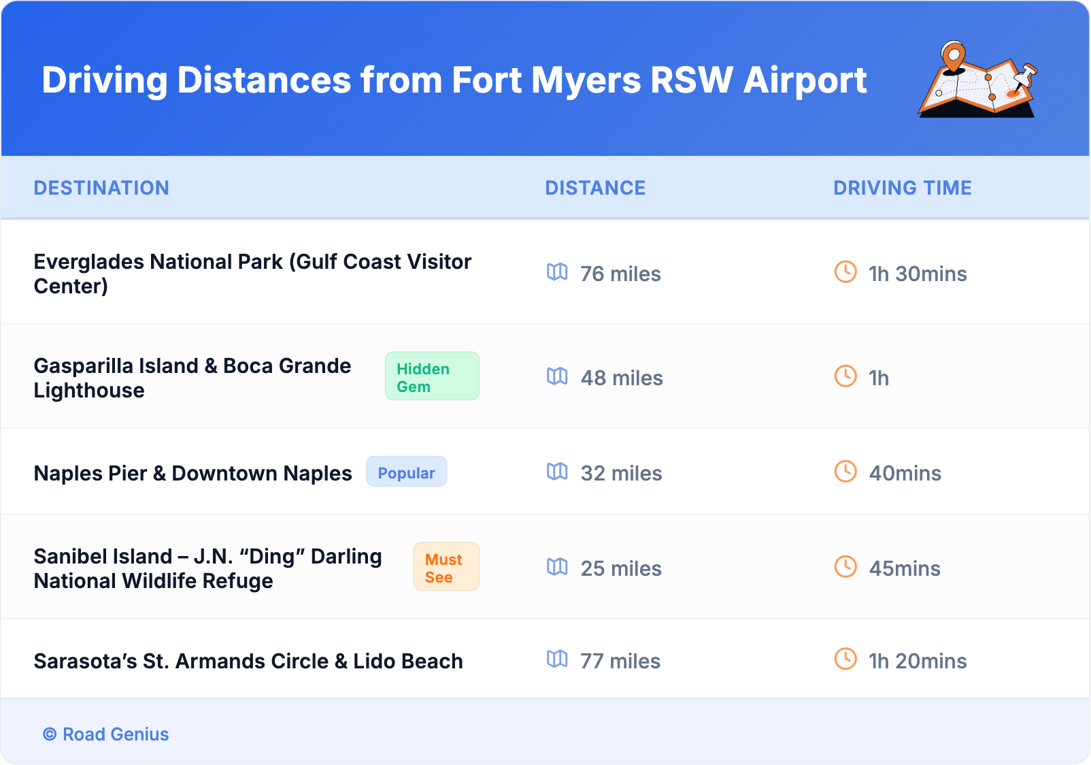This screenshot has width=1091, height=765.
Task: Click the Destination column header
Action: tap(101, 188)
